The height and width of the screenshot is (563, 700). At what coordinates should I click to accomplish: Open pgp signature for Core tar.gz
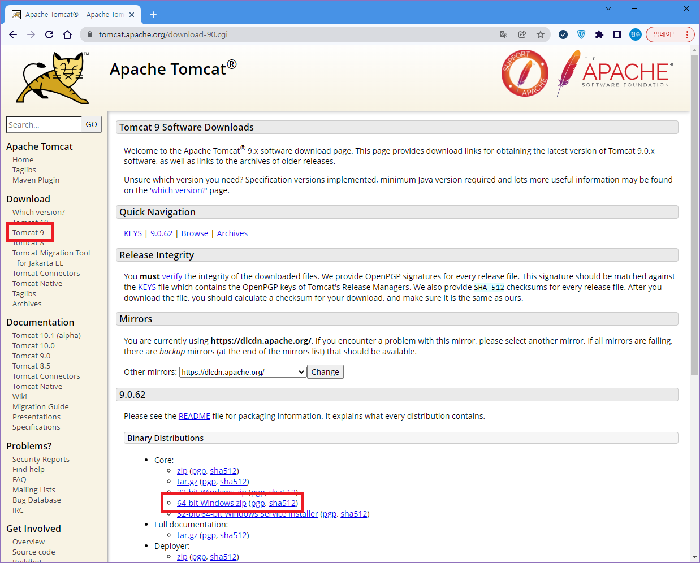coord(209,482)
